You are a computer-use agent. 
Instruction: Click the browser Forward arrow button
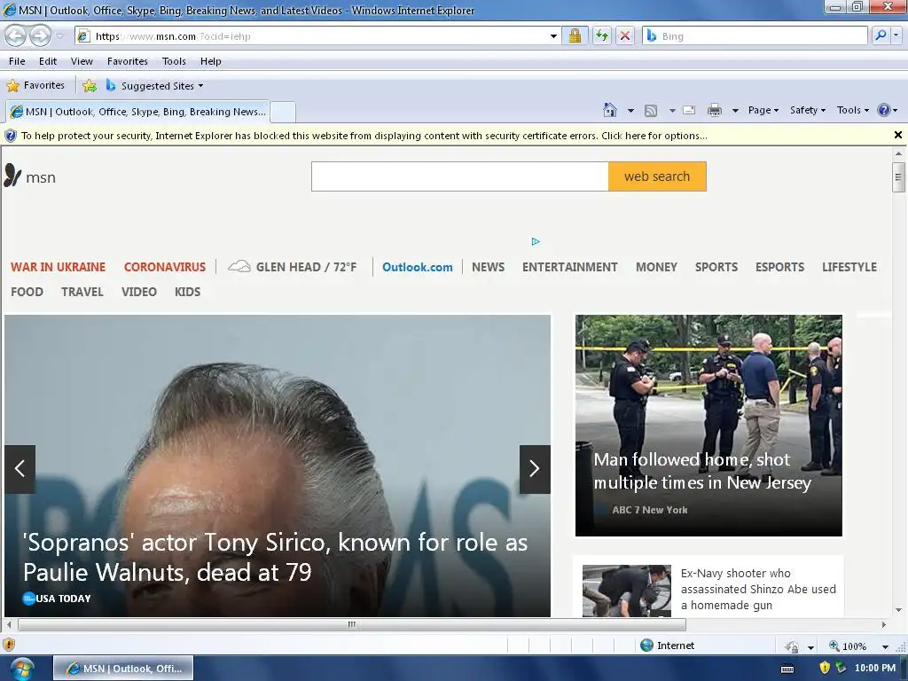click(x=40, y=35)
